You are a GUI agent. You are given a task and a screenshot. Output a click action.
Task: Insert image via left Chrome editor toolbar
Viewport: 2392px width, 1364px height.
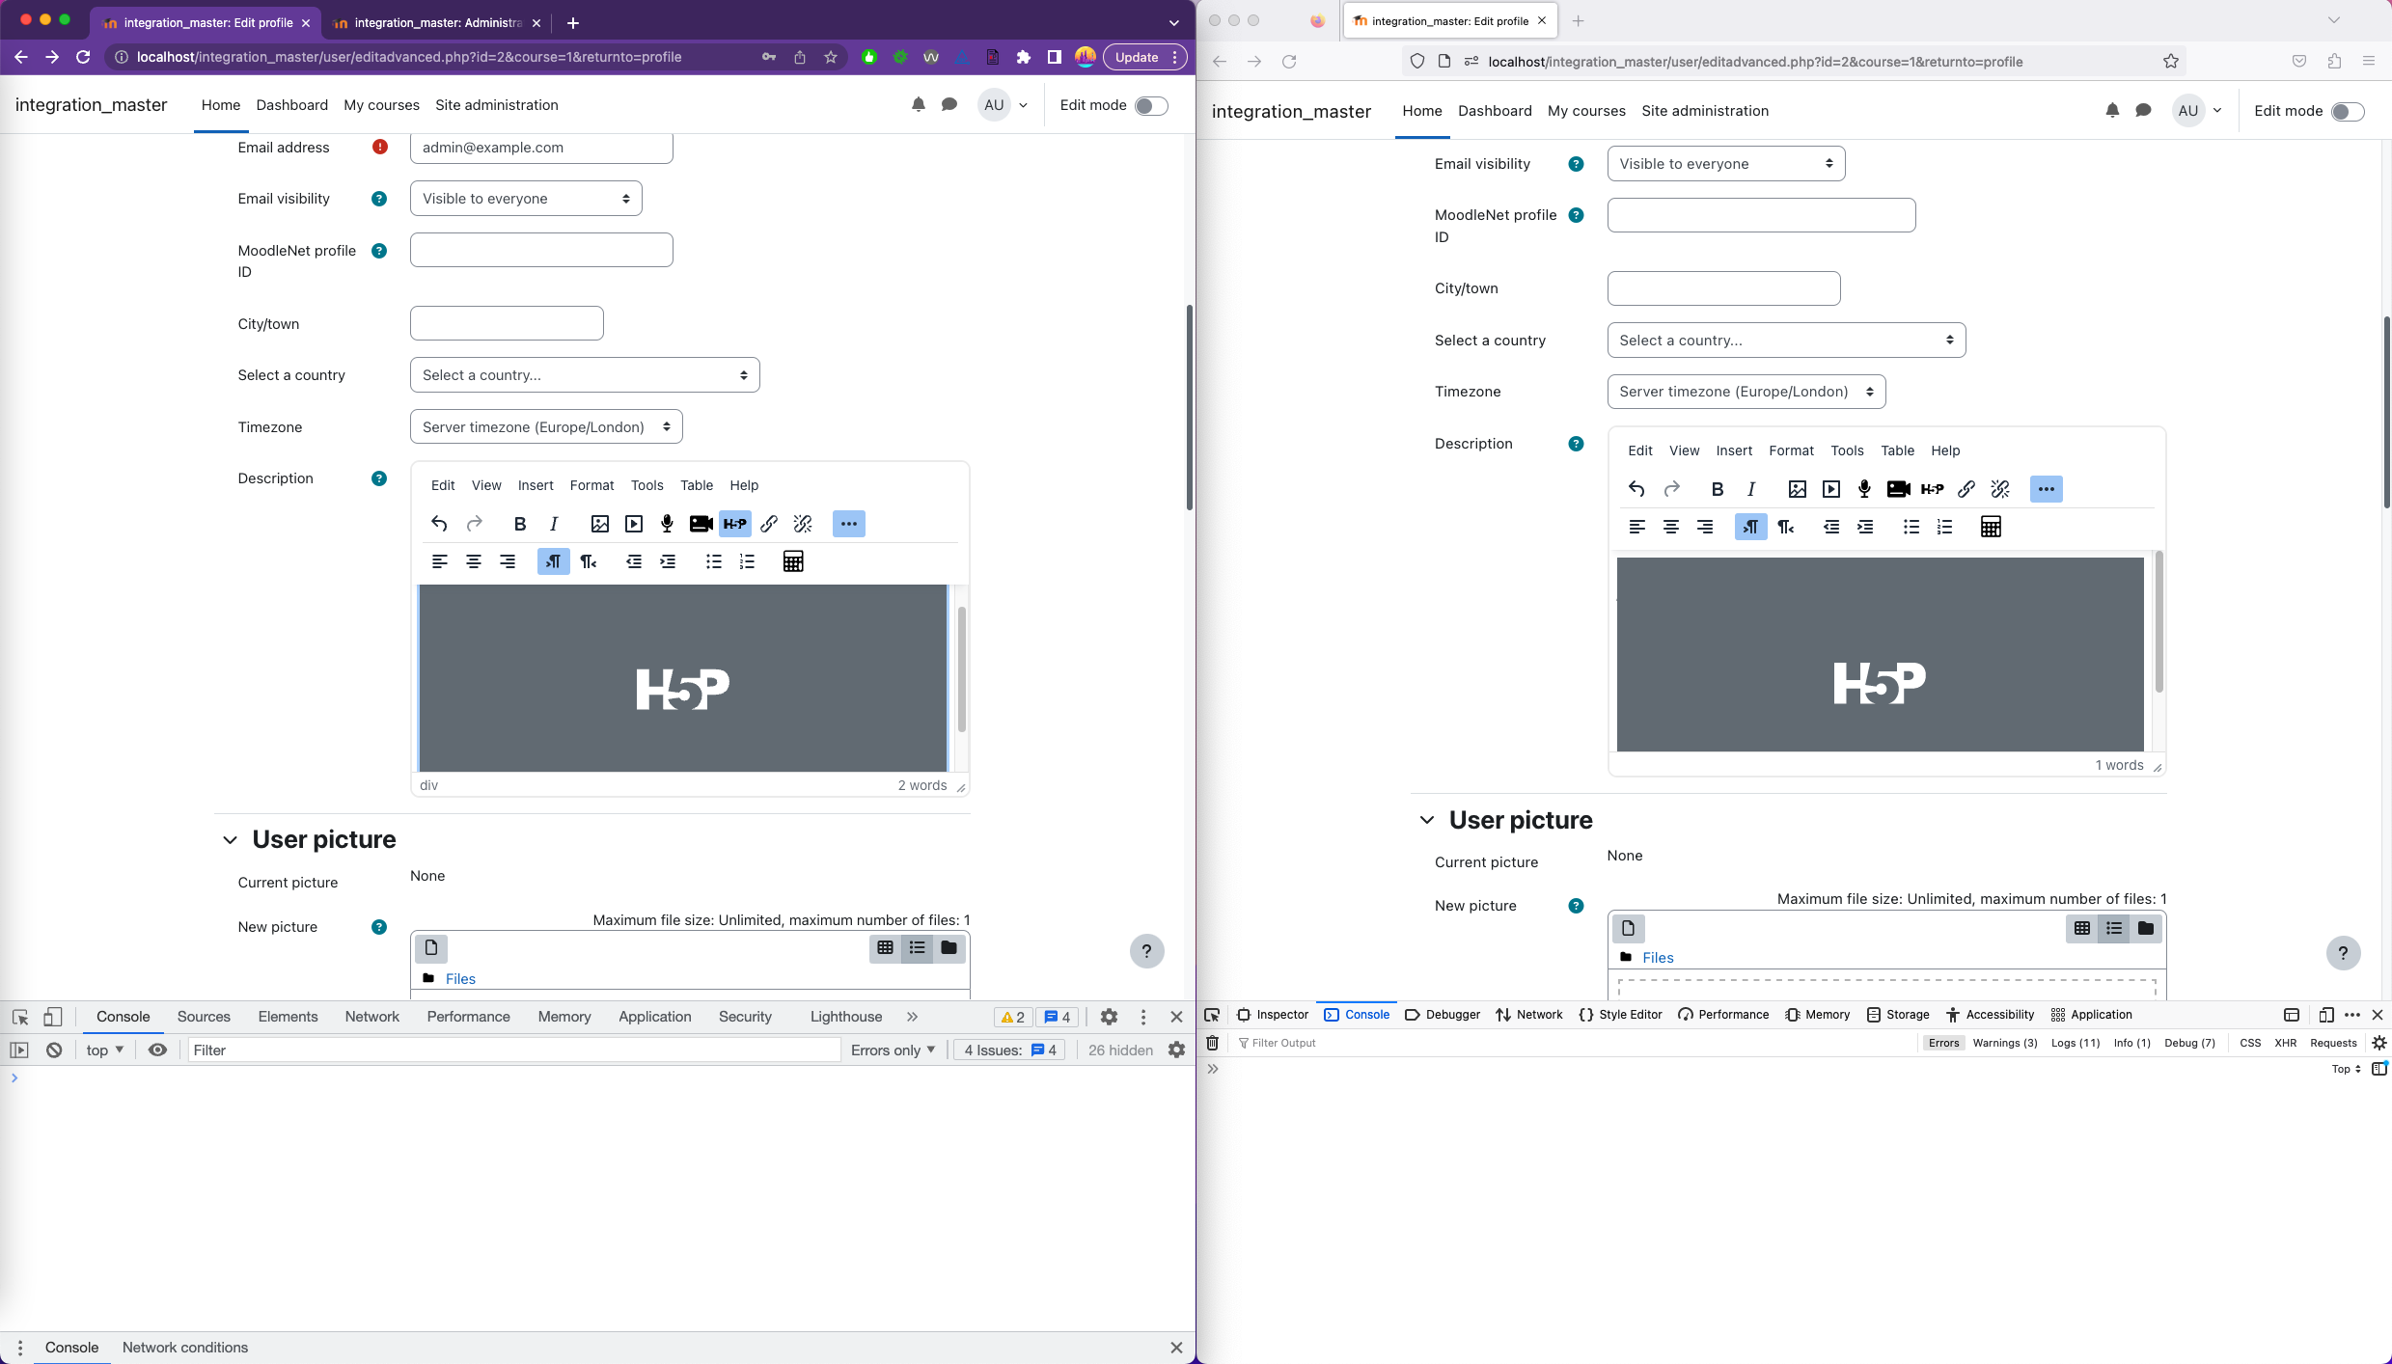(x=600, y=524)
